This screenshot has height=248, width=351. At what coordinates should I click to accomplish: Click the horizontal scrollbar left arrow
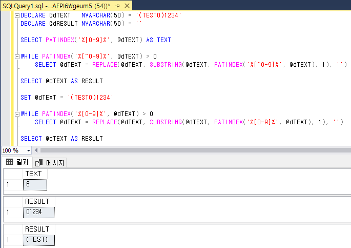[x=36, y=150]
